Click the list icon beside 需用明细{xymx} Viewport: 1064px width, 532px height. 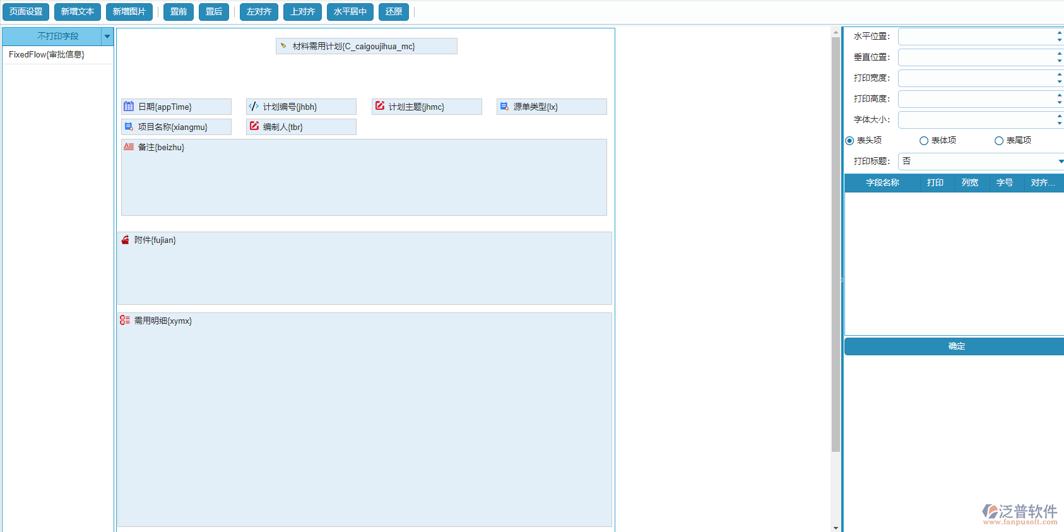(125, 321)
